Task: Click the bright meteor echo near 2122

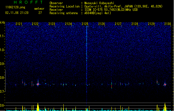Action: pos(38,84)
